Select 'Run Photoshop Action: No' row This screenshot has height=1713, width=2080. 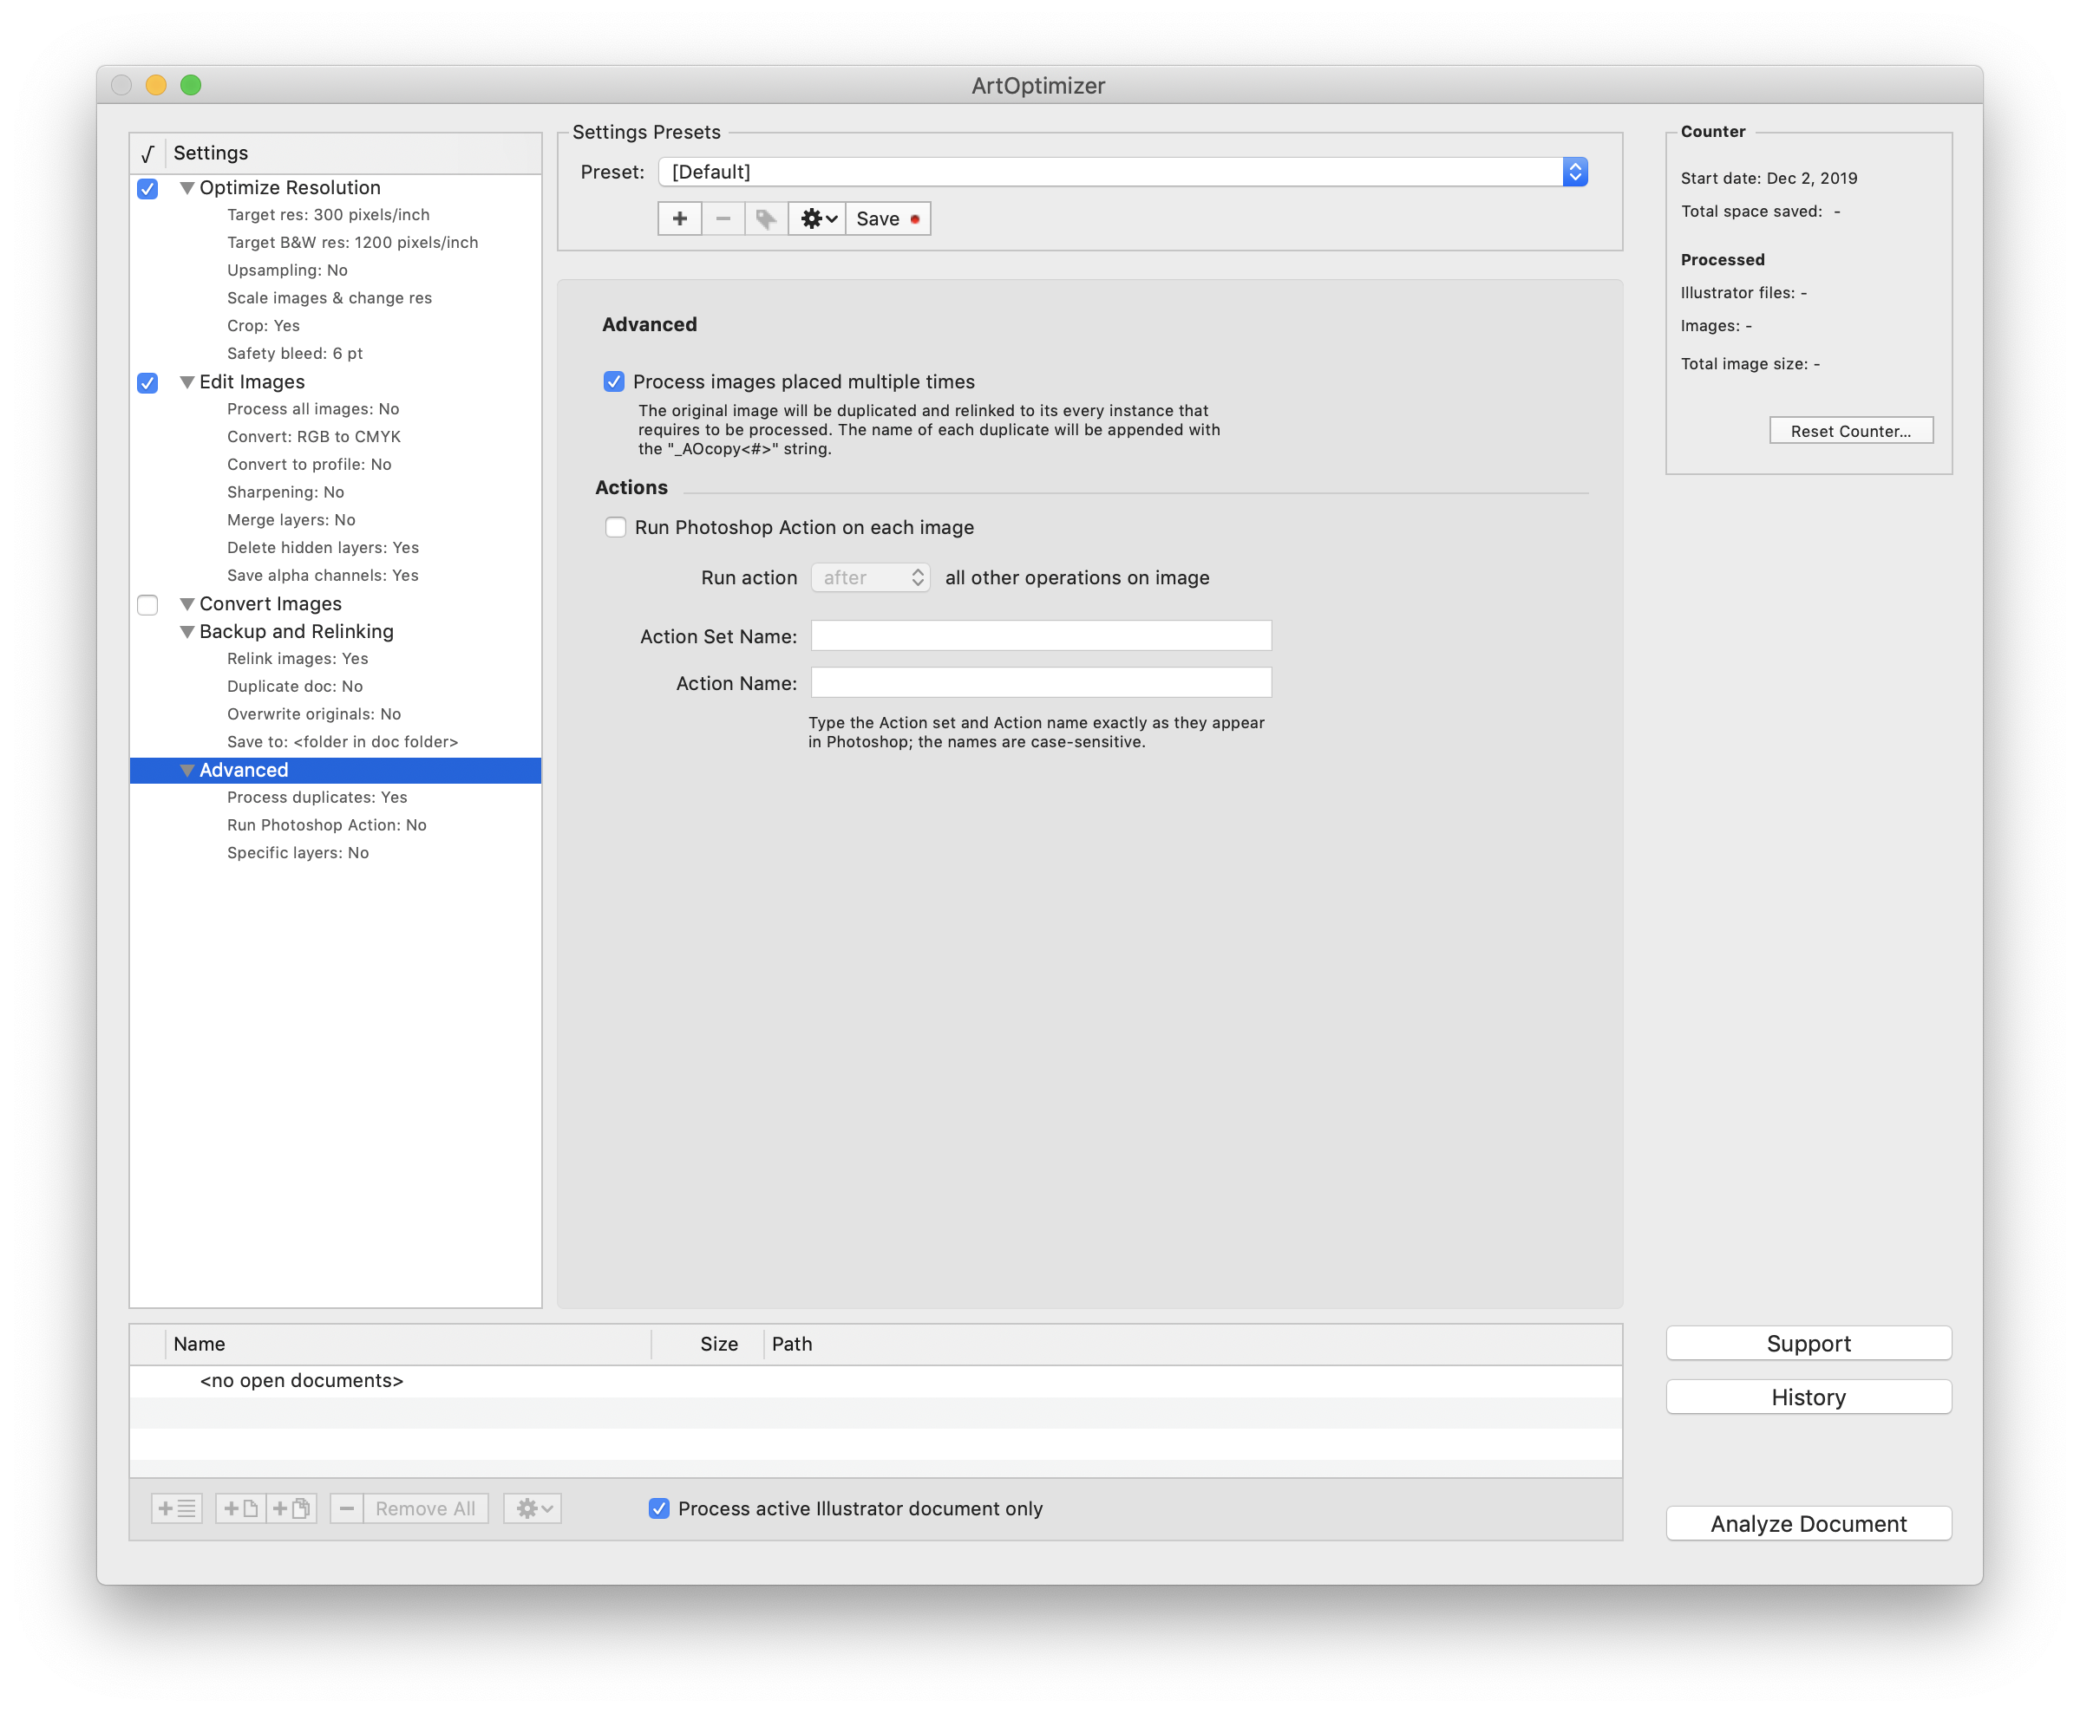[336, 825]
